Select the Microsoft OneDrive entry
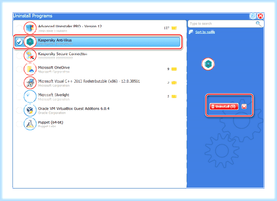 point(54,67)
